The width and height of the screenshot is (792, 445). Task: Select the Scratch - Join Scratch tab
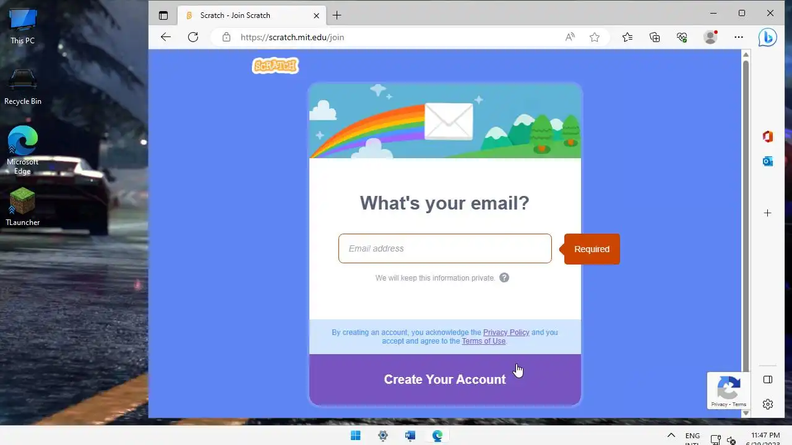252,15
